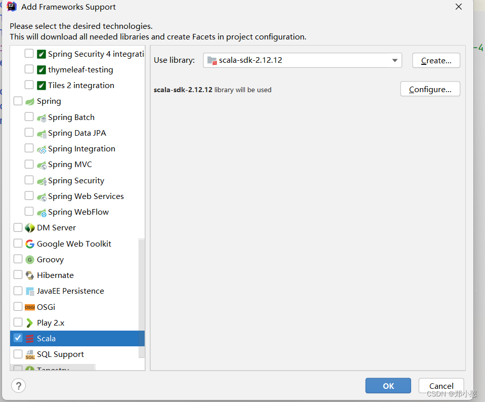The width and height of the screenshot is (485, 402).
Task: Click the Spring Data JPA icon
Action: click(x=41, y=134)
